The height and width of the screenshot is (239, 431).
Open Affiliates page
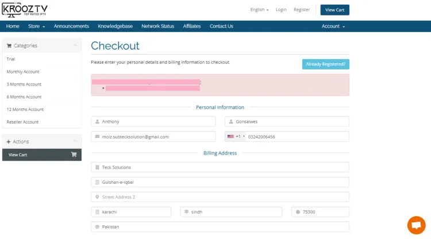click(x=192, y=26)
